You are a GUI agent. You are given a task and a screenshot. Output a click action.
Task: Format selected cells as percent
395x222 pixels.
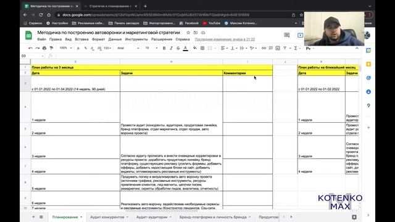85,48
